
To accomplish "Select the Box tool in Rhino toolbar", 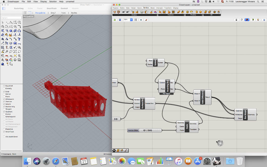I will pos(11,31).
